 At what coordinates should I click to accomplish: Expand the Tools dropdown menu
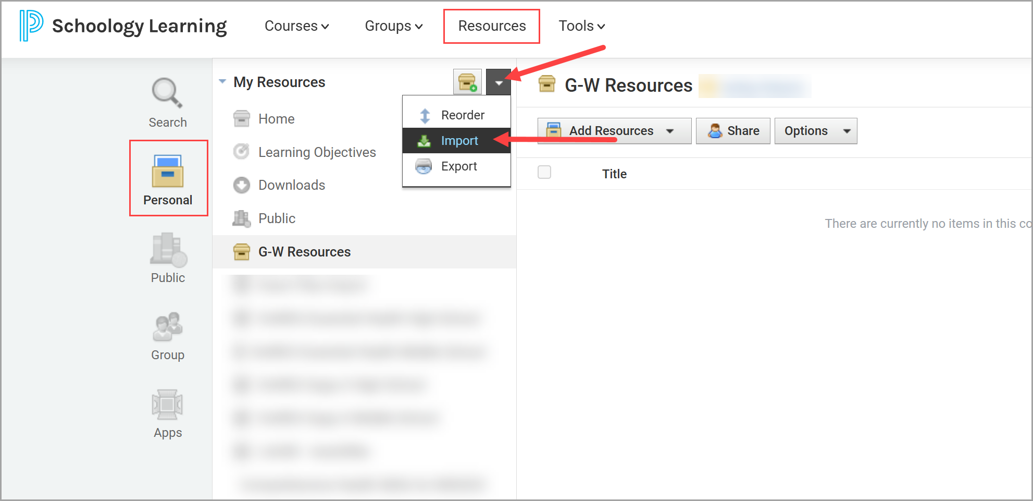tap(582, 26)
